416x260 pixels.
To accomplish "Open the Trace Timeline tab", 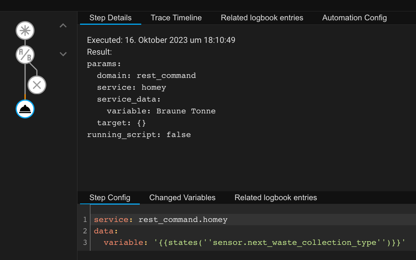I will [176, 18].
